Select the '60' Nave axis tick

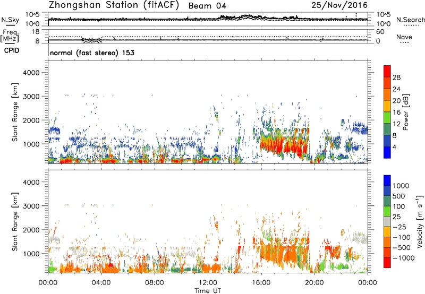(x=380, y=32)
